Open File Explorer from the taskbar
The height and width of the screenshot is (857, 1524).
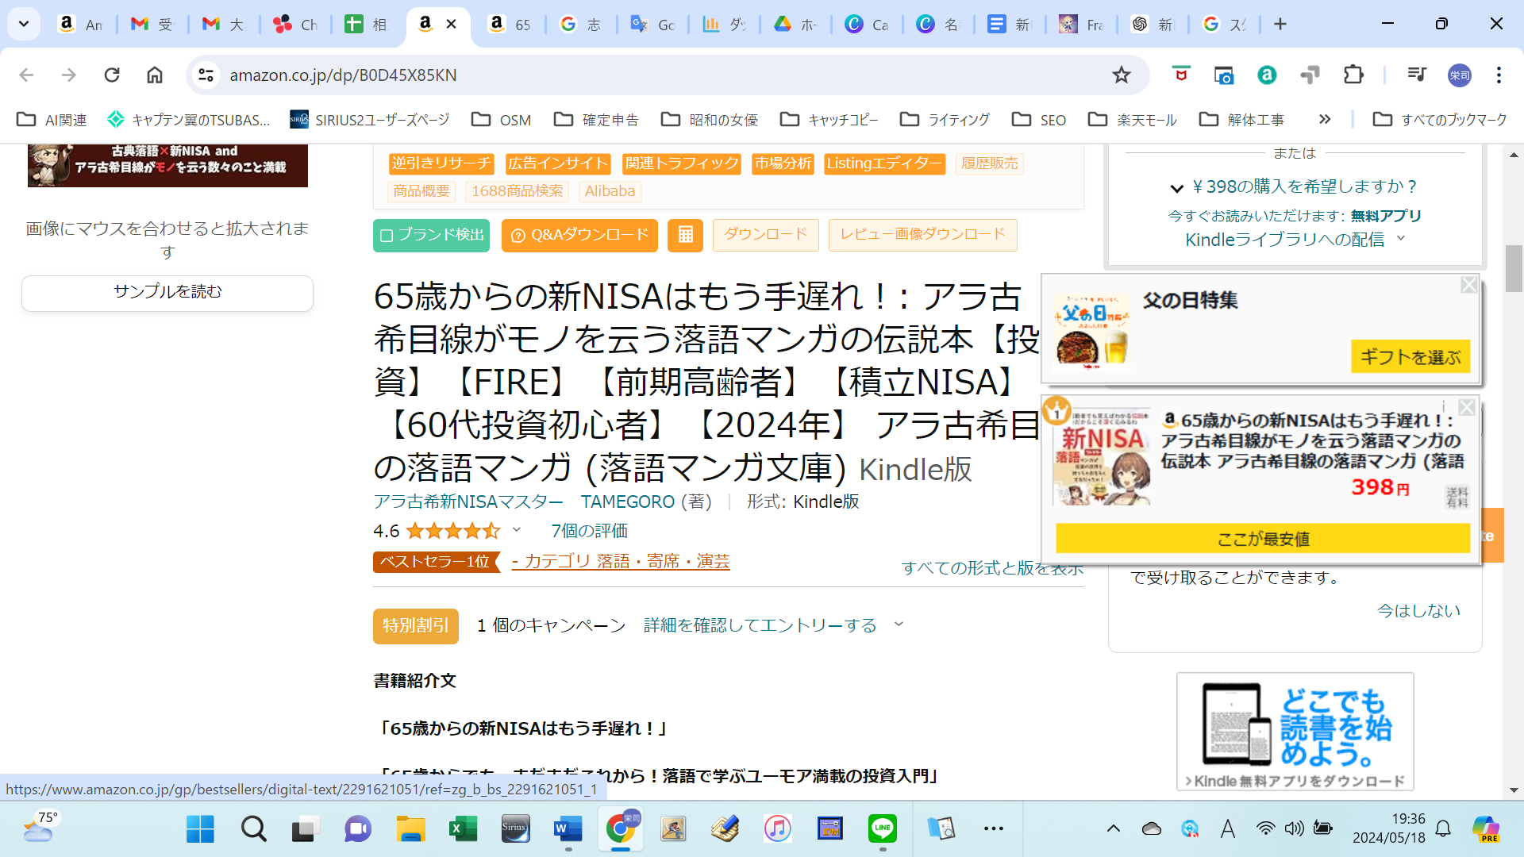pyautogui.click(x=410, y=828)
